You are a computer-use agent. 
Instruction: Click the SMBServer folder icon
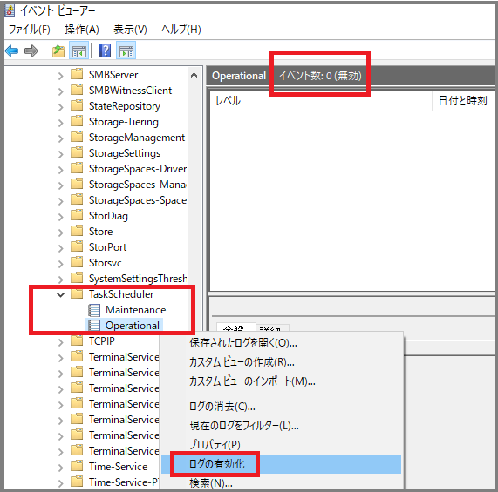pos(77,74)
